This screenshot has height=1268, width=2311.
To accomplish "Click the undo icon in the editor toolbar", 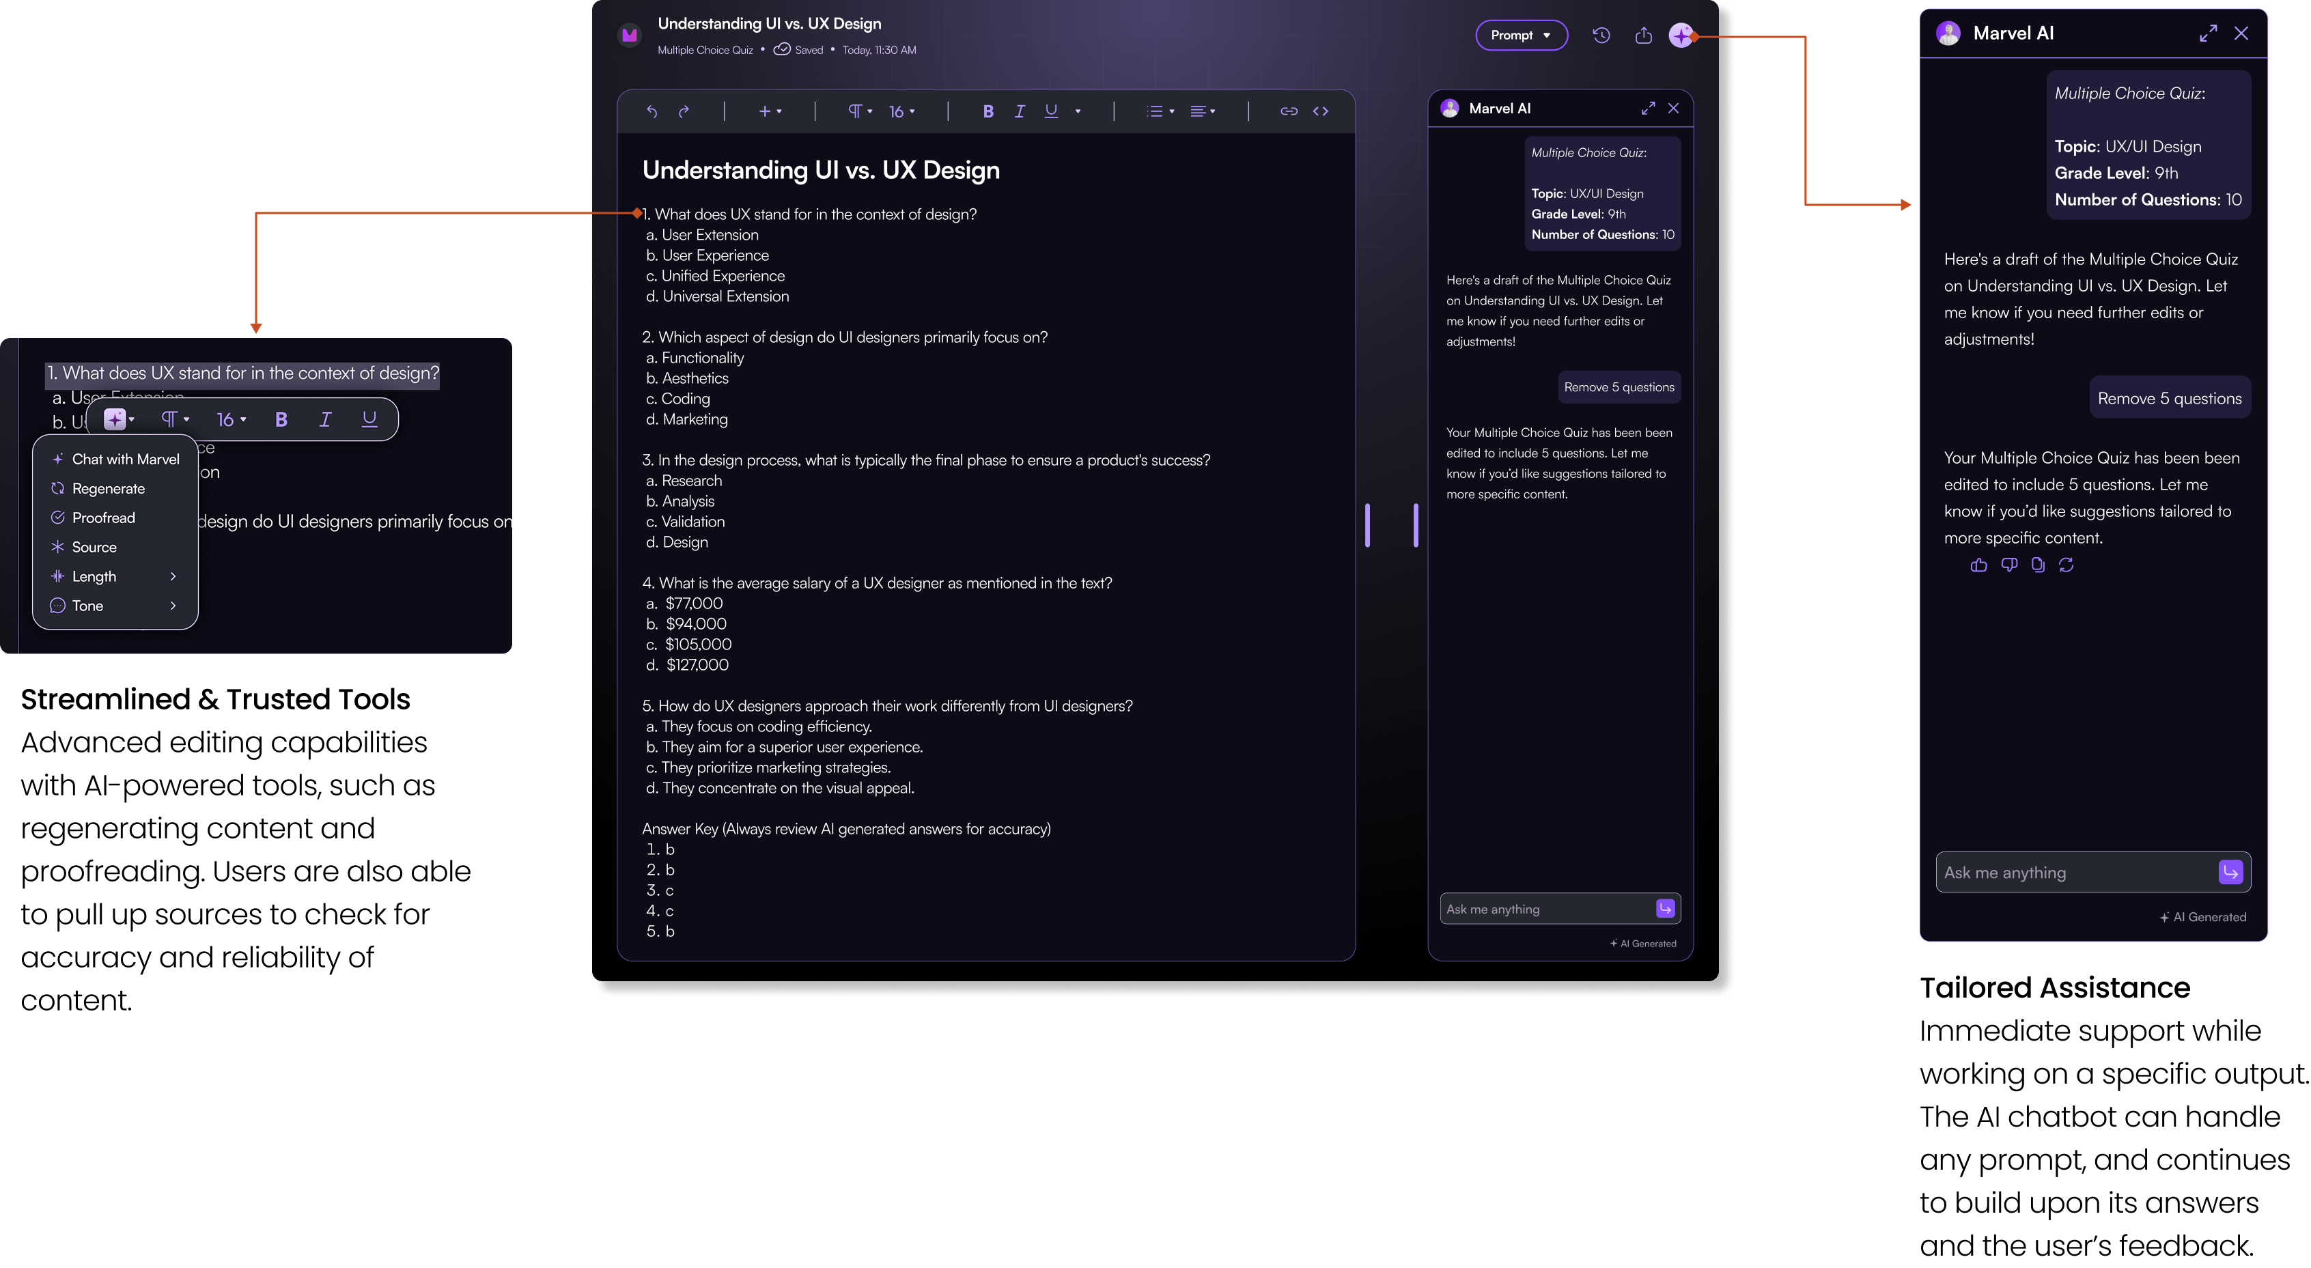I will (x=652, y=111).
